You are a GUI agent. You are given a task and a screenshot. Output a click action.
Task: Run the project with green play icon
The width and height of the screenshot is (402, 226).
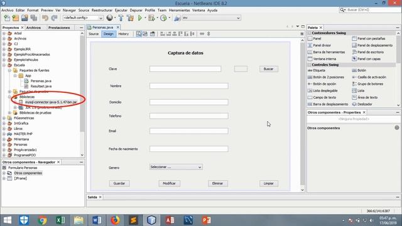pyautogui.click(x=140, y=18)
